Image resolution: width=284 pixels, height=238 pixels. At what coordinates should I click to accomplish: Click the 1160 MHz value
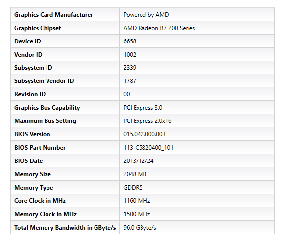pos(137,201)
